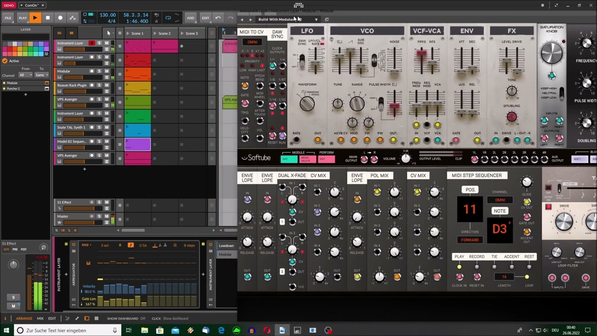Redo the action with redo arrow
Image resolution: width=597 pixels, height=336 pixels.
230,18
